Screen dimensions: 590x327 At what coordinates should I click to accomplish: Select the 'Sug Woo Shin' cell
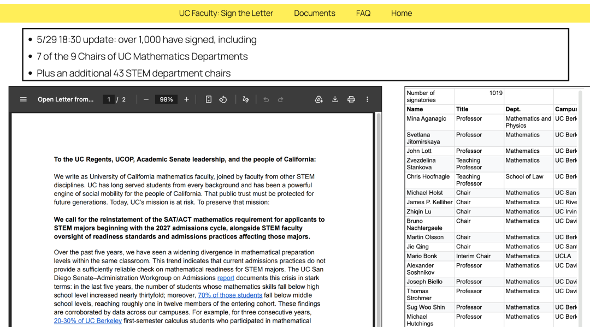[430, 307]
